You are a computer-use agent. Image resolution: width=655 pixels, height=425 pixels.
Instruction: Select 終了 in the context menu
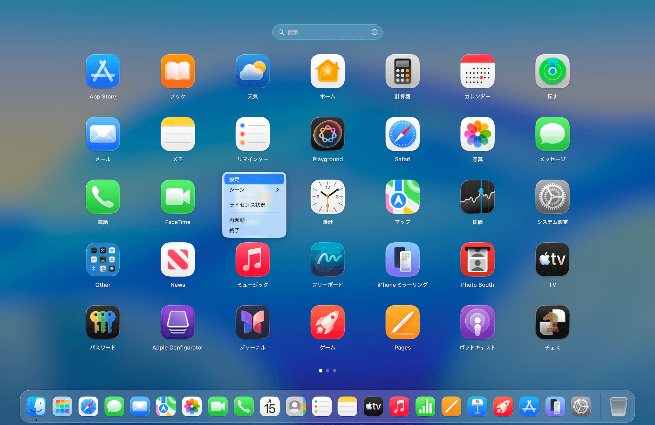tap(254, 230)
